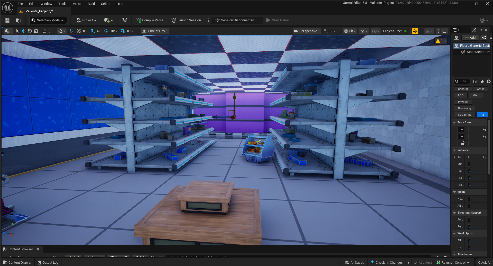Toggle the For... checkbox under Structural Support
Viewport: 493px width, 266px height.
tap(469, 220)
